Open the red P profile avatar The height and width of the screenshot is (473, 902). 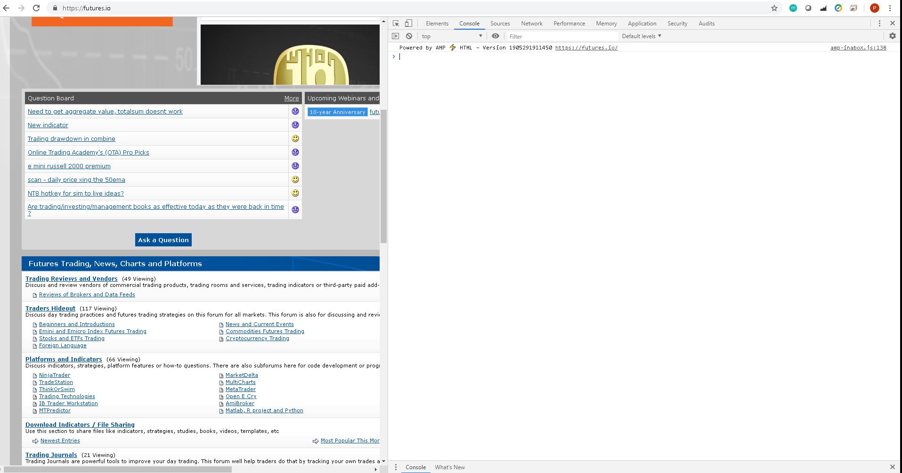[x=875, y=8]
